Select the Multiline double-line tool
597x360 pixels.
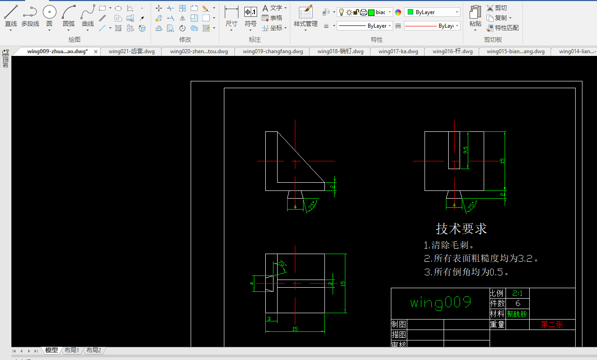click(x=103, y=18)
